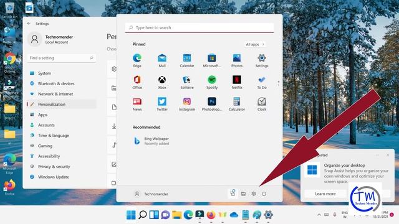Viewport: 399px width, 224px height.
Task: Open the Xbox app
Action: point(162,83)
